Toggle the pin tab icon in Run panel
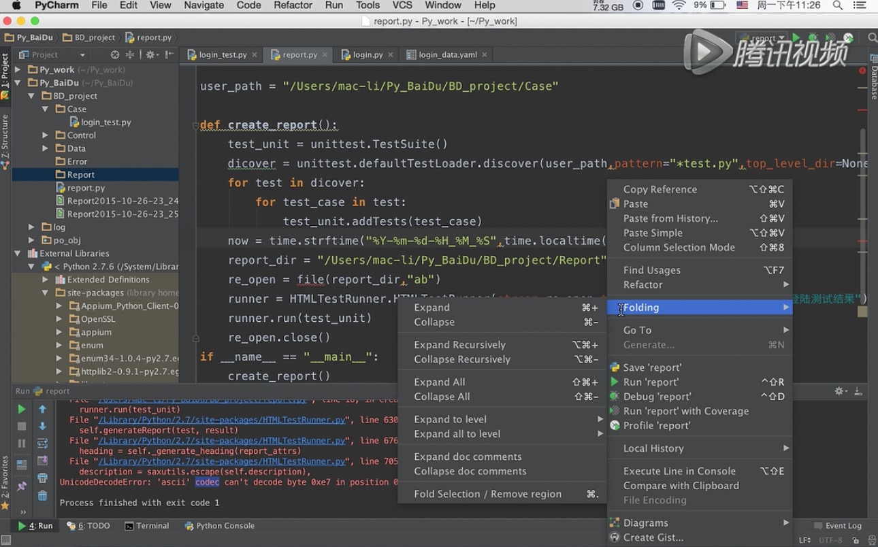This screenshot has width=878, height=547. coord(21,486)
